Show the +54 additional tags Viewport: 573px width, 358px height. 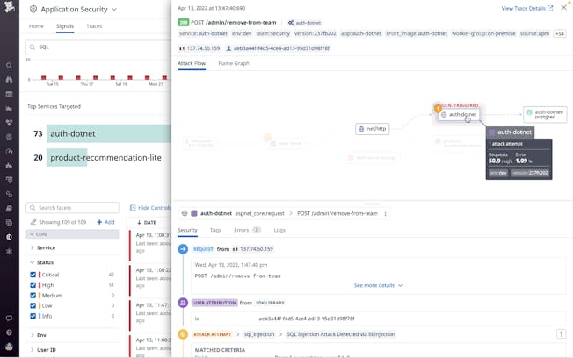pos(560,33)
